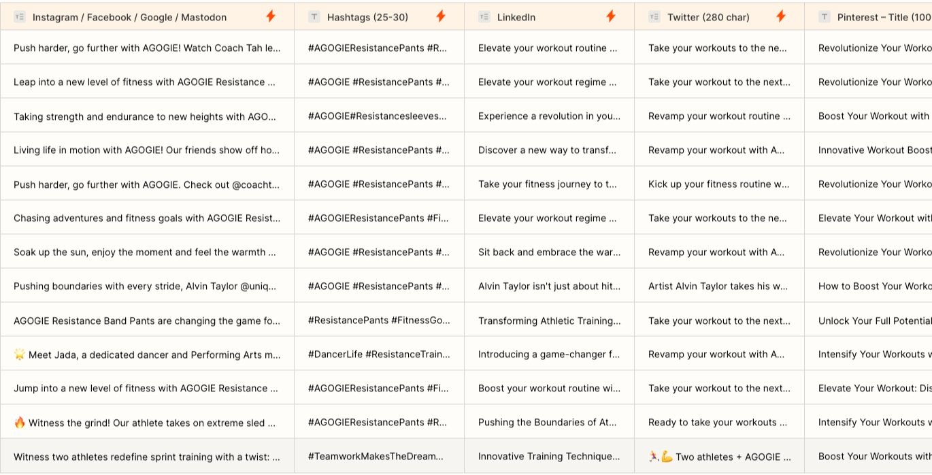The height and width of the screenshot is (475, 932).
Task: Open cell 'Meet Jada, a dedicated dancer'
Action: point(147,354)
